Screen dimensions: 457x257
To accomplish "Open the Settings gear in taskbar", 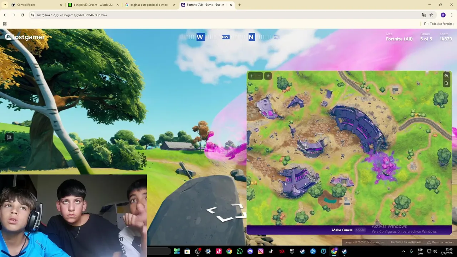I will point(208,251).
